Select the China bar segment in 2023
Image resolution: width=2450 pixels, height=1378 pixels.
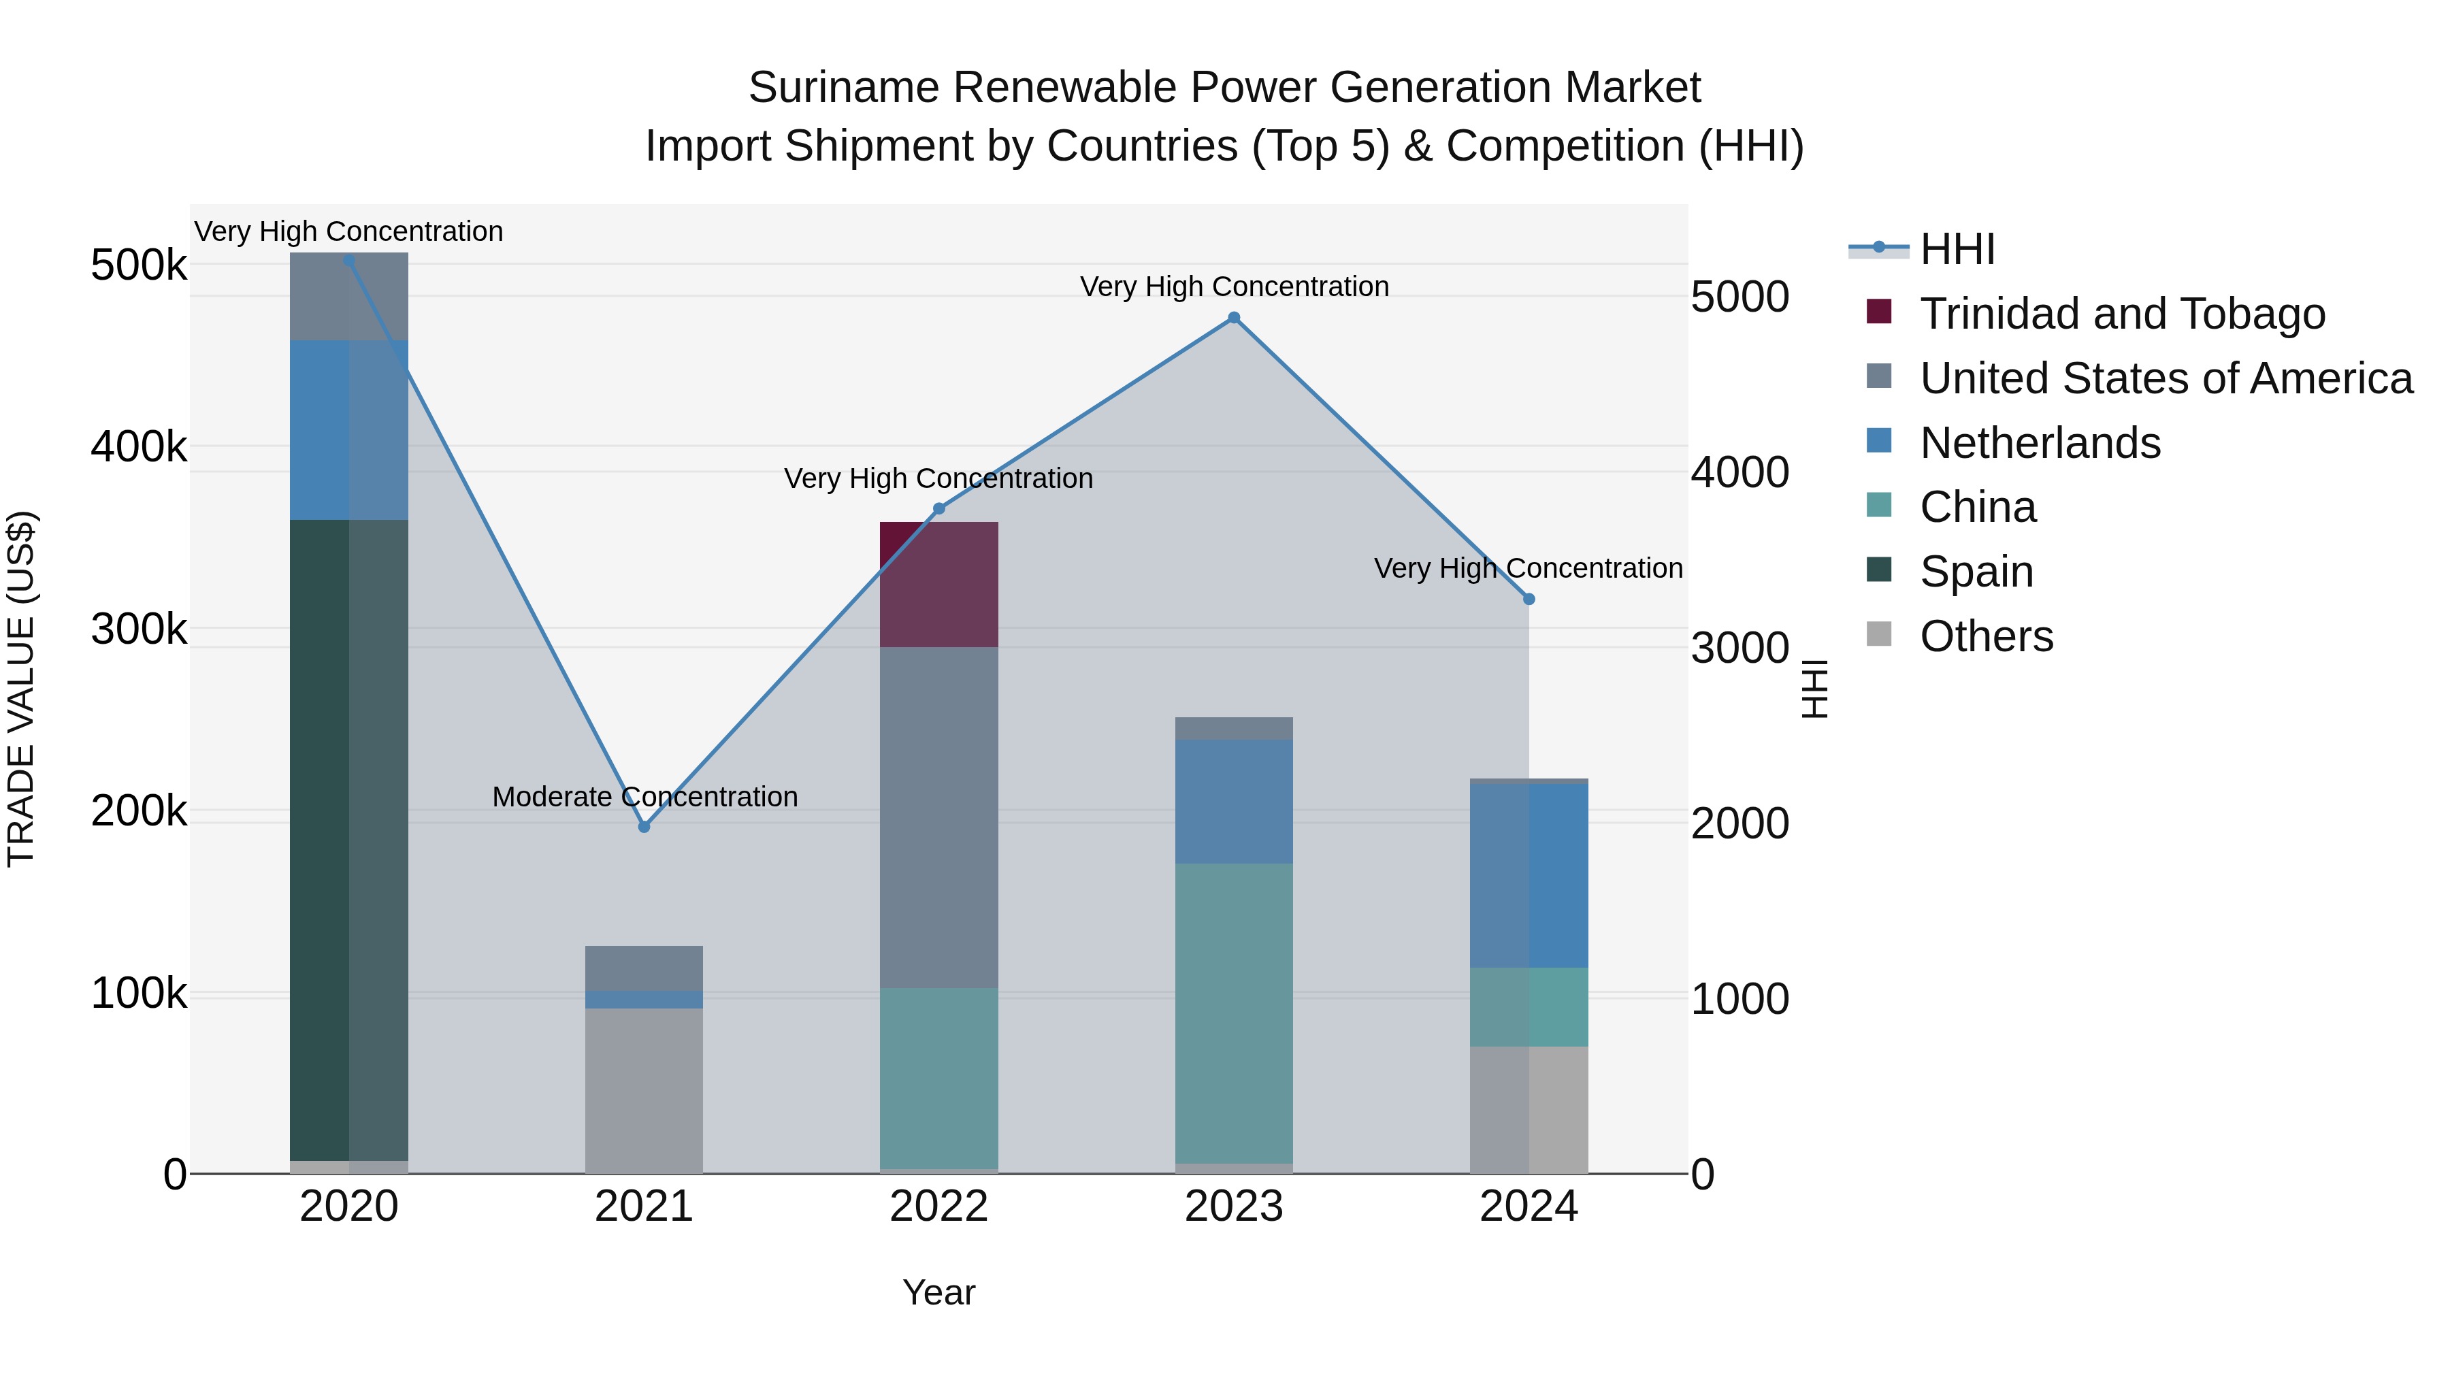[1234, 1014]
